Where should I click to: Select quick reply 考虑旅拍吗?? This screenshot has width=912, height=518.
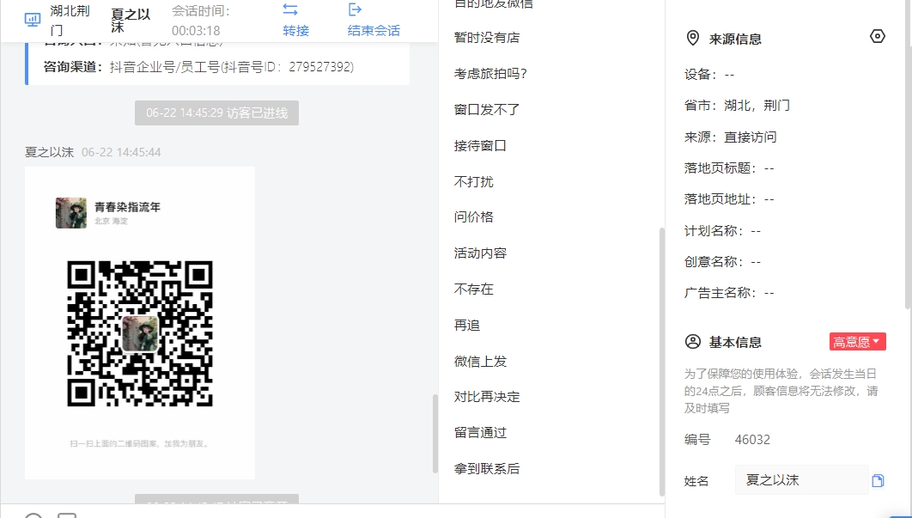coord(490,74)
